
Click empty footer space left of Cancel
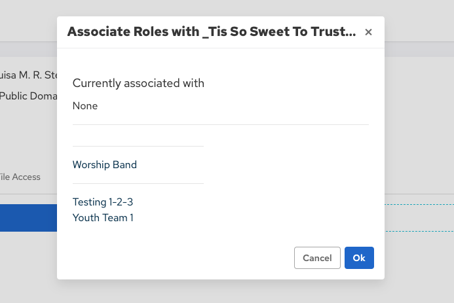click(x=177, y=258)
